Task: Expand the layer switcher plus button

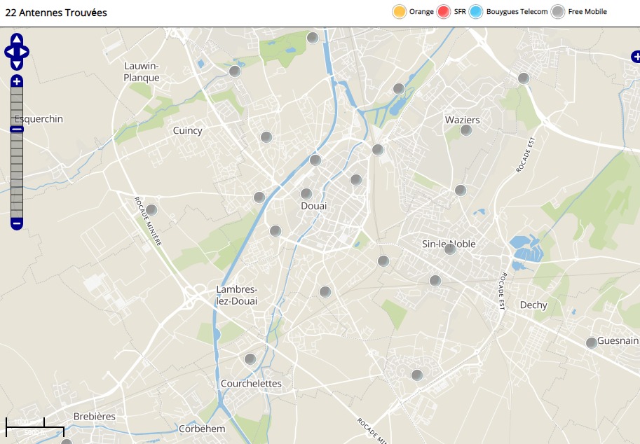Action: point(635,56)
